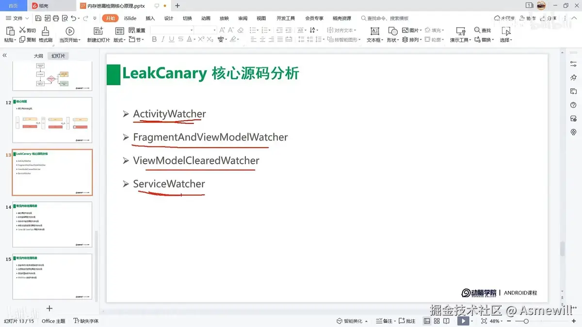Switch to Reading view in status bar
The image size is (582, 327).
(446, 321)
